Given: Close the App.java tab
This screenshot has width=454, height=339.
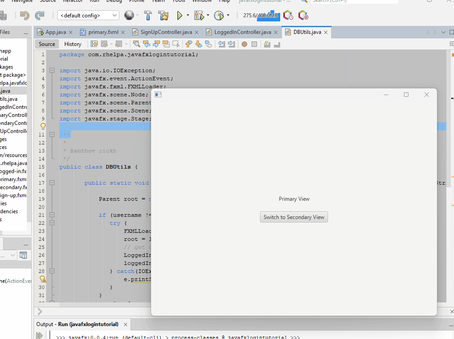Looking at the screenshot, I should (x=70, y=33).
